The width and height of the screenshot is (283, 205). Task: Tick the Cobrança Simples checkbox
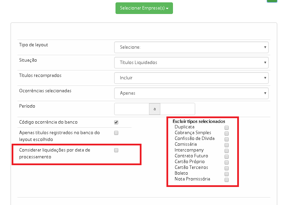coord(227,133)
